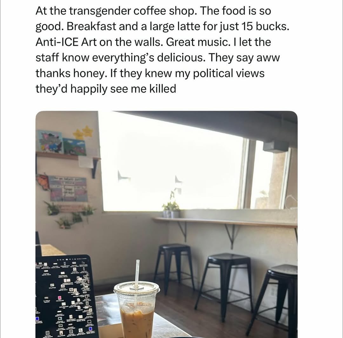Open the attached coffee shop photo

pyautogui.click(x=166, y=224)
